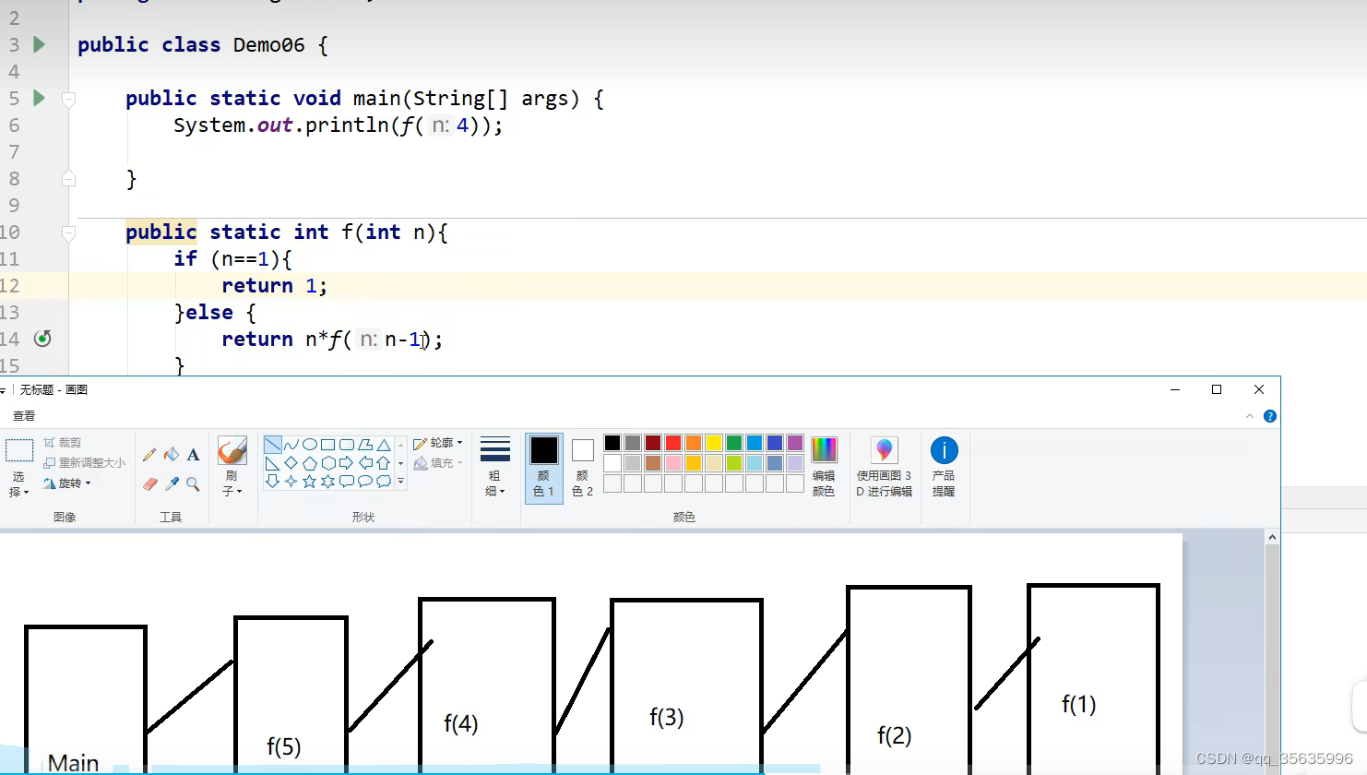Choose the Left arrow shape
This screenshot has height=775, width=1367.
365,463
